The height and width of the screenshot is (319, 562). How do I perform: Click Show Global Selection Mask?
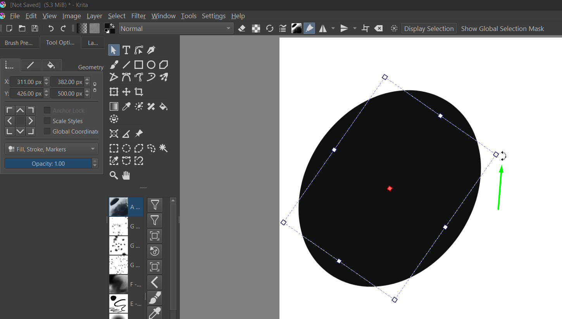[502, 29]
